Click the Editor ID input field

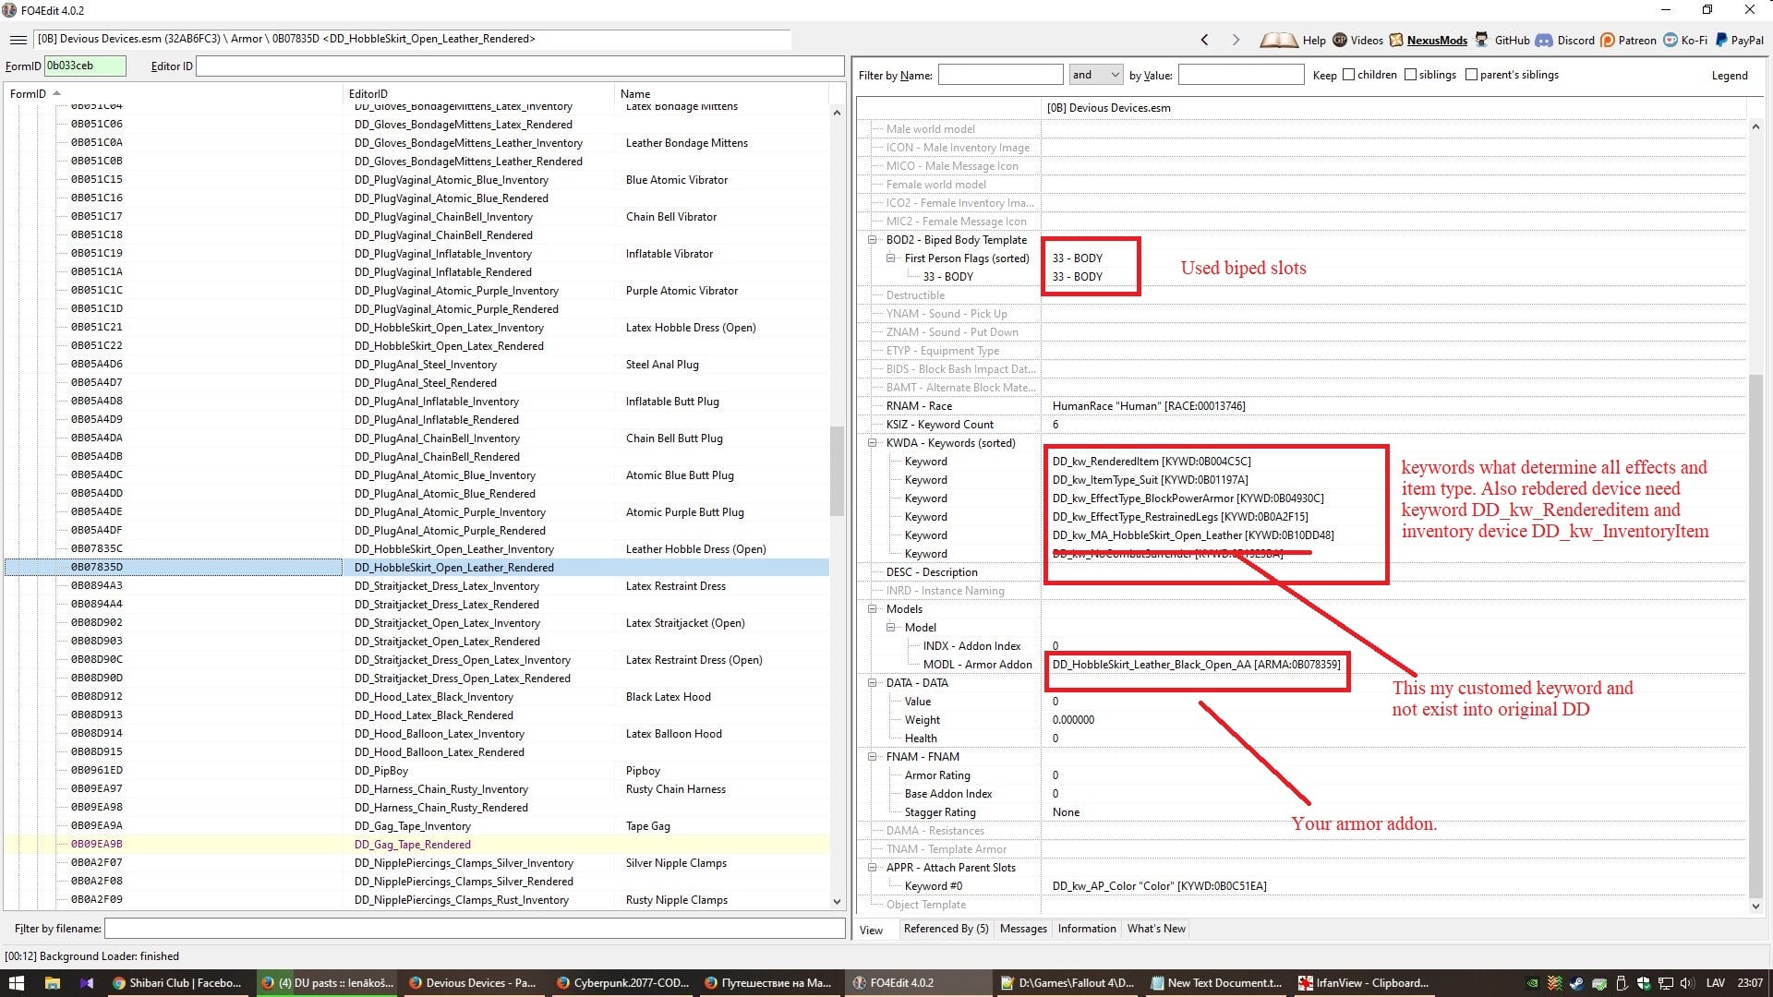click(520, 66)
